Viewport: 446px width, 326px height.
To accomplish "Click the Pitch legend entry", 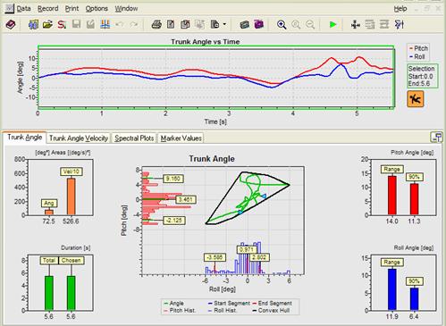I will pos(418,48).
